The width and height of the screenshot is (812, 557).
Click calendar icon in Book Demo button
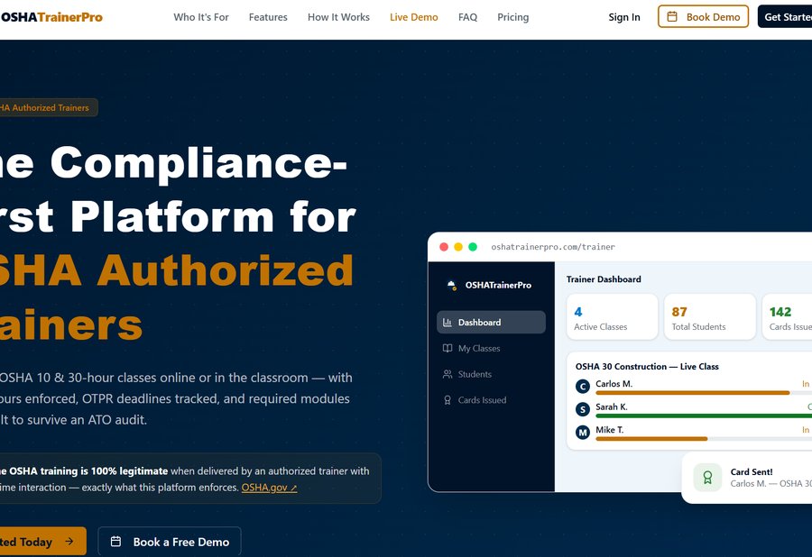(671, 16)
